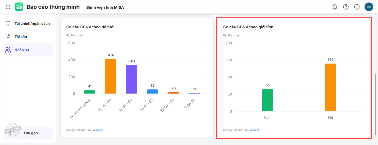Open the help question mark icon

346,7
